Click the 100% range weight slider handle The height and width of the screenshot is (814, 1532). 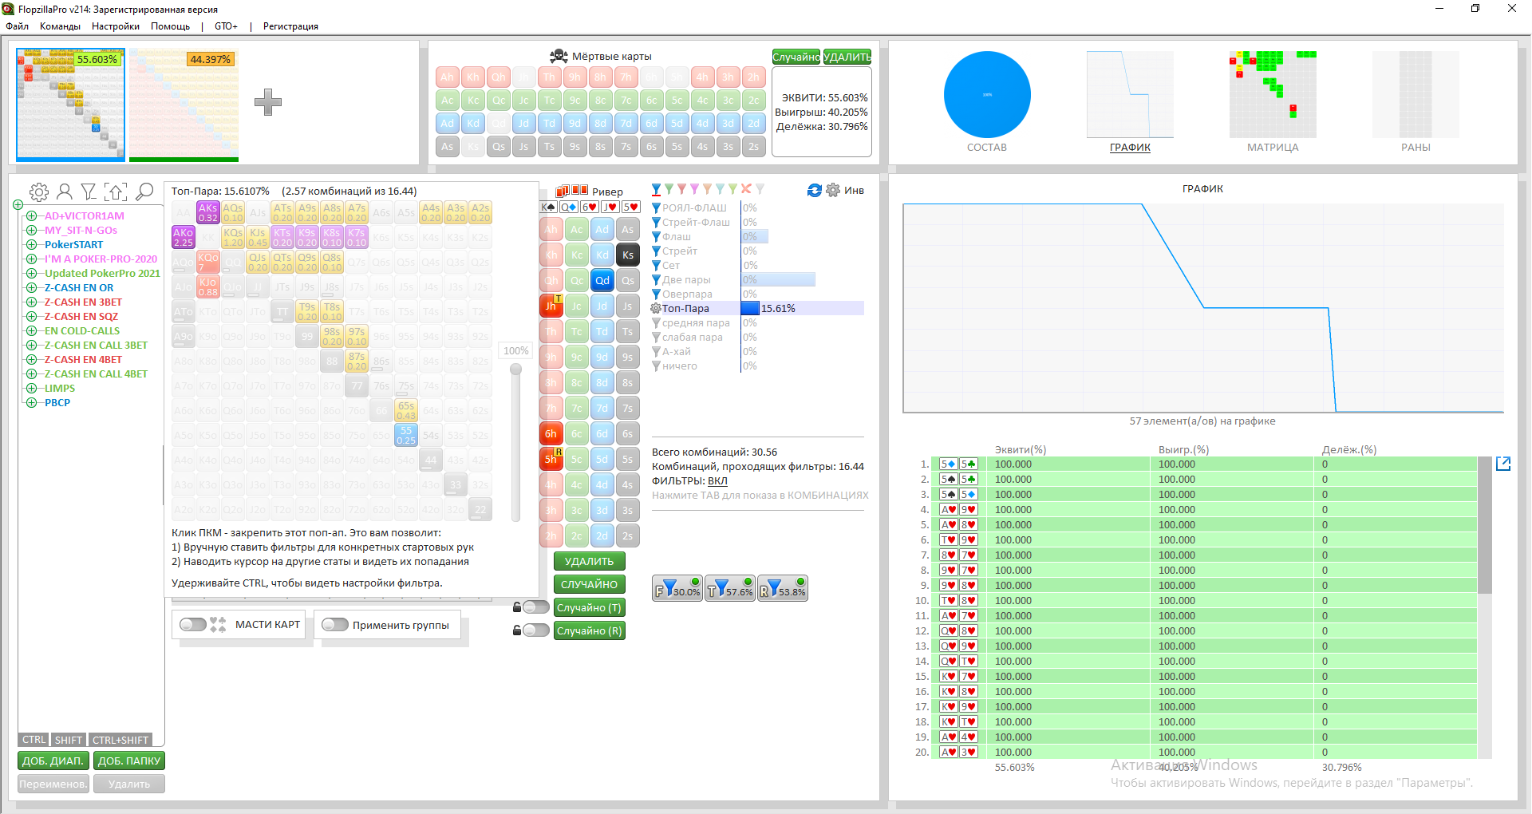[516, 369]
